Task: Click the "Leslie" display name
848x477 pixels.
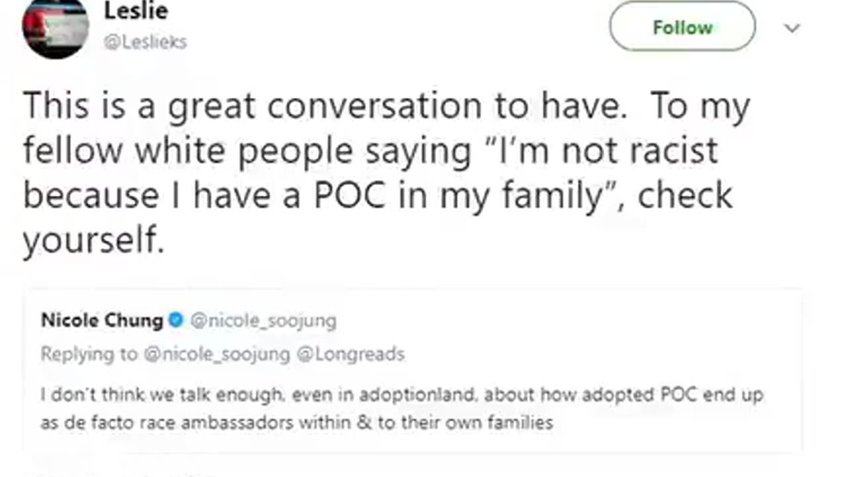Action: pos(136,11)
